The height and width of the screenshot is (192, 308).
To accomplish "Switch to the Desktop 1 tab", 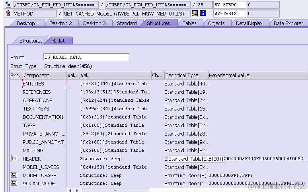I will pos(28,23).
